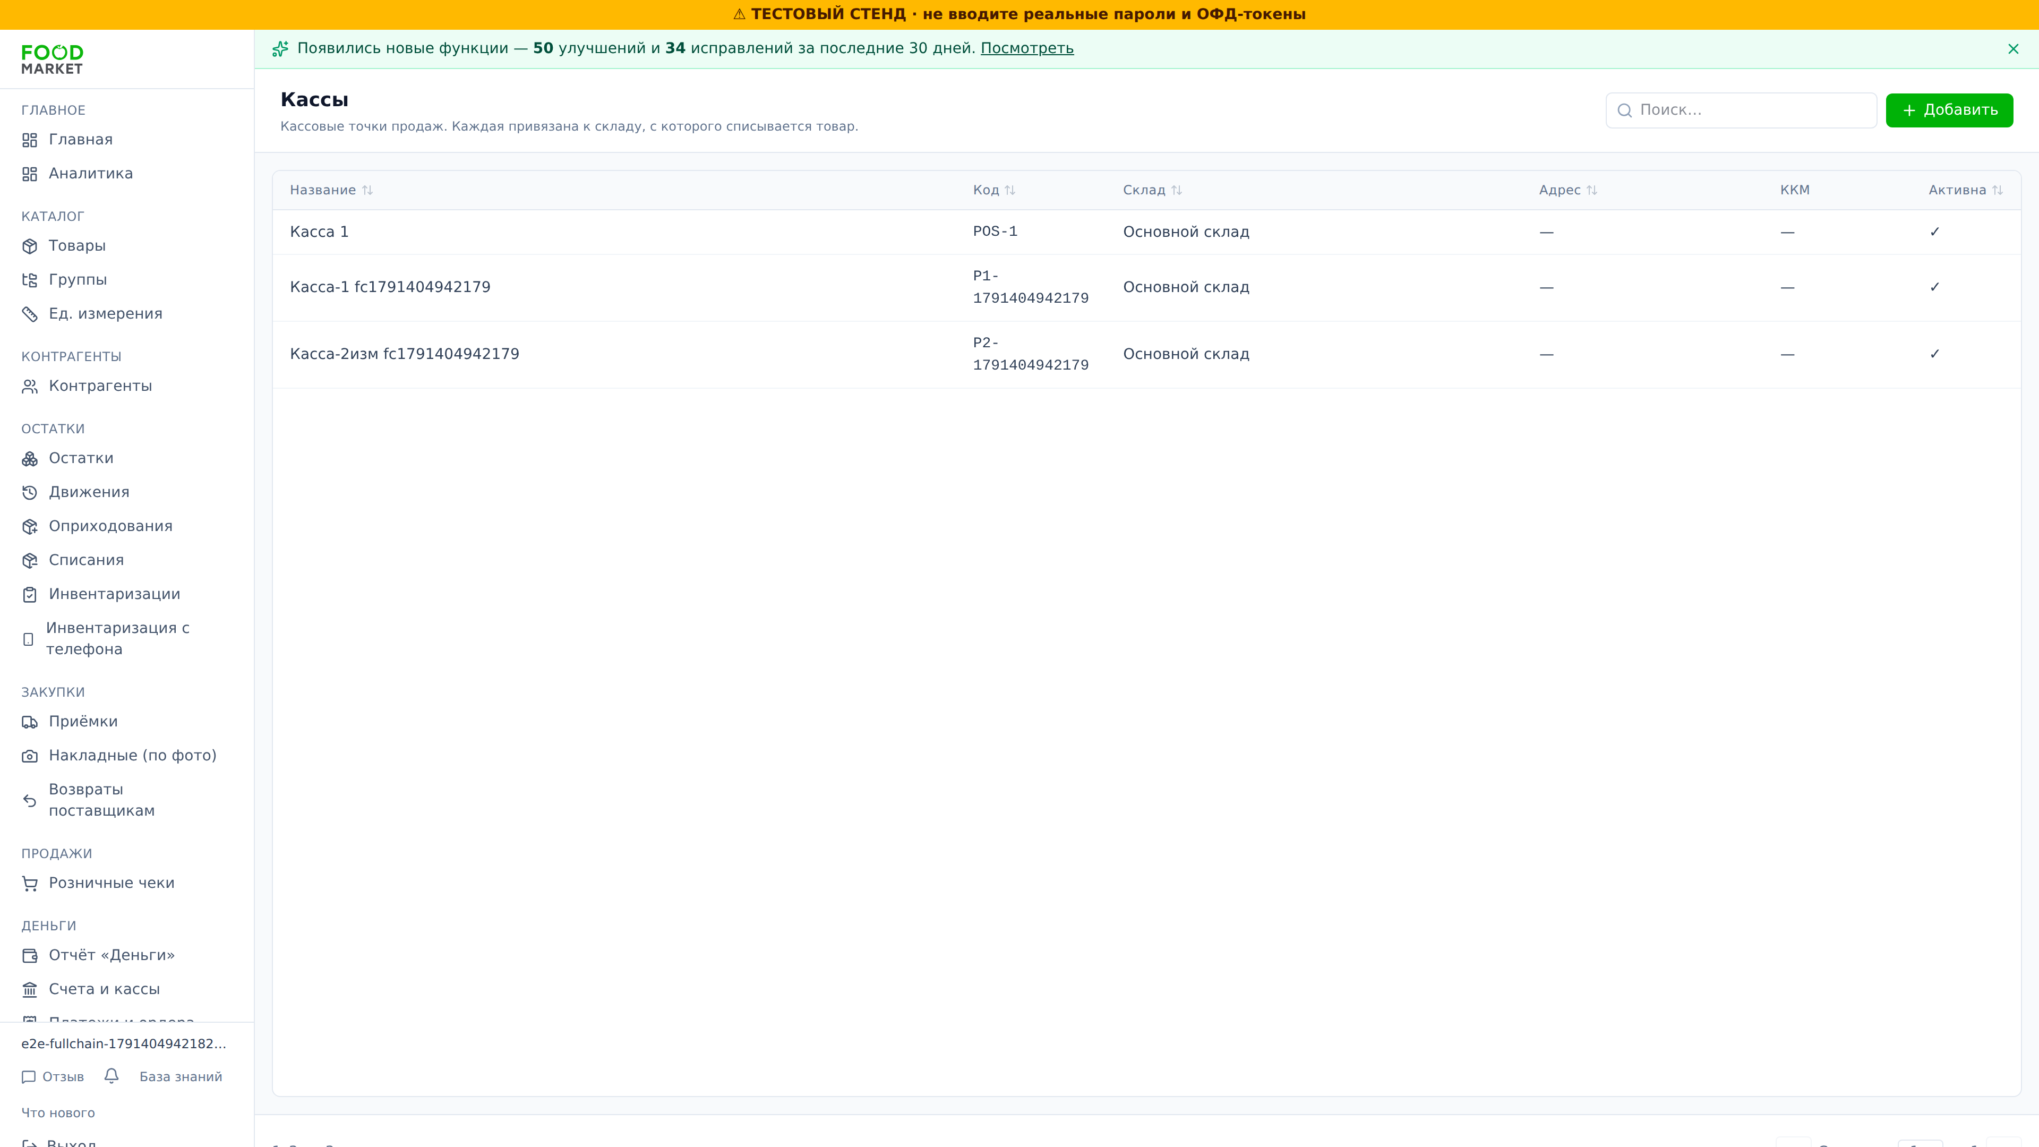This screenshot has height=1147, width=2039.
Task: Click the green Добавить button
Action: pos(1949,110)
